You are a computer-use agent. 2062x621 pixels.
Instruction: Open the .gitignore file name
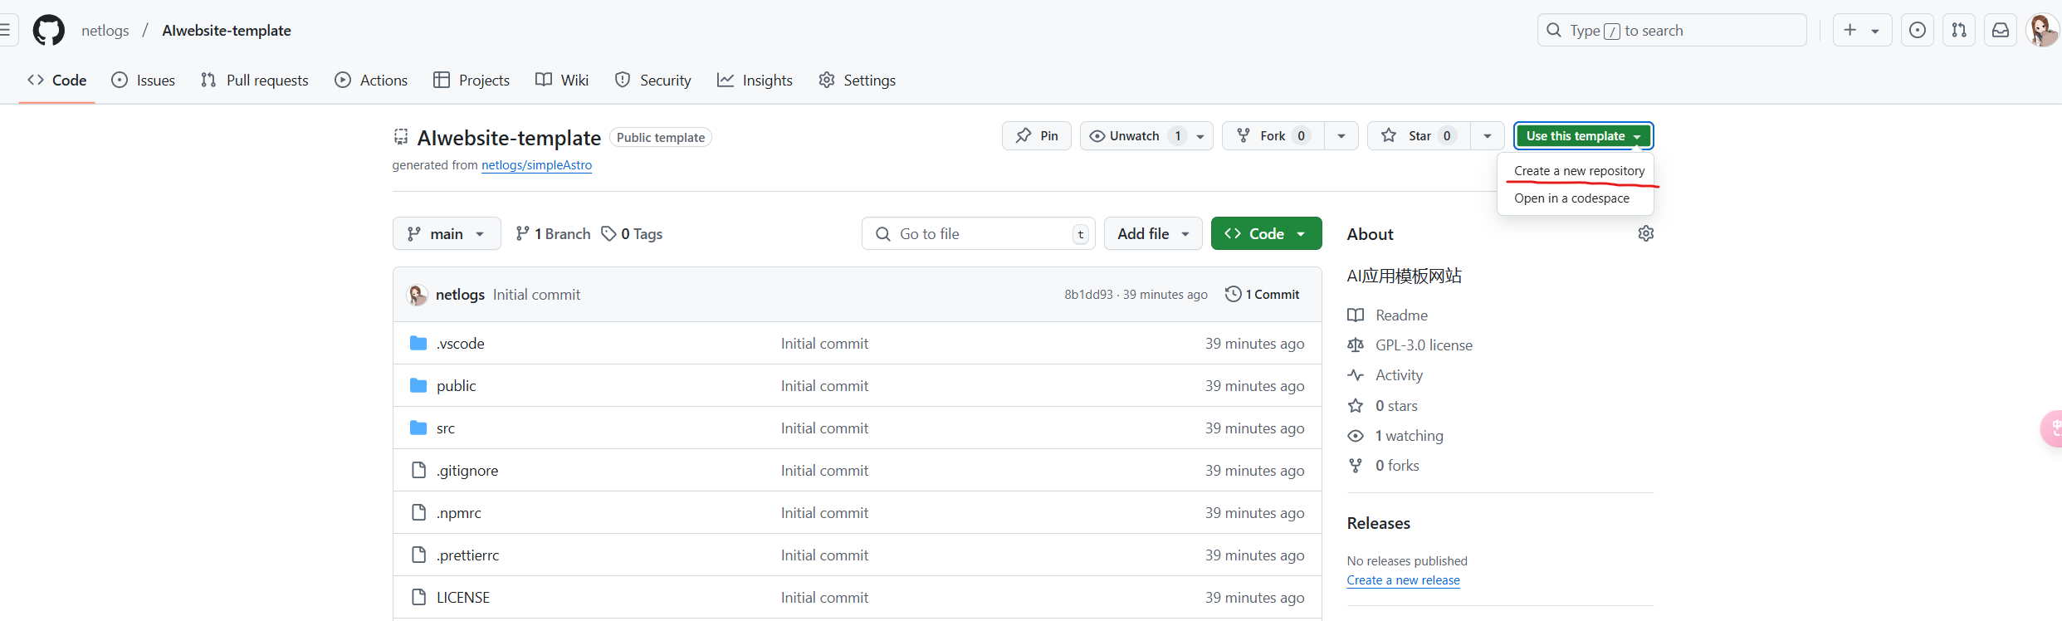click(x=467, y=471)
